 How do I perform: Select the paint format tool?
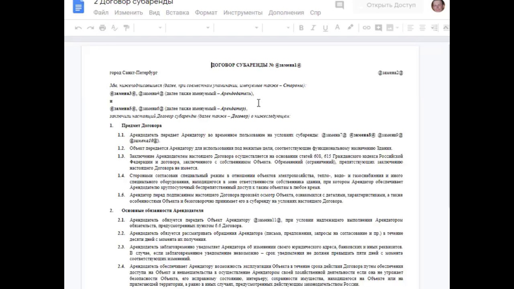126,28
